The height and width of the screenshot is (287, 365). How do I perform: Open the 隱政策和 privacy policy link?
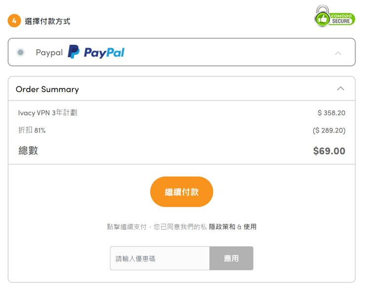pyautogui.click(x=222, y=227)
